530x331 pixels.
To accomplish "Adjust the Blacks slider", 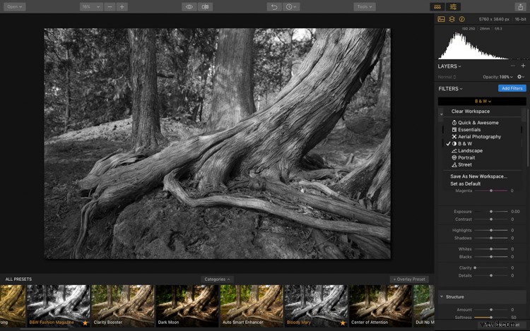I will click(x=491, y=257).
